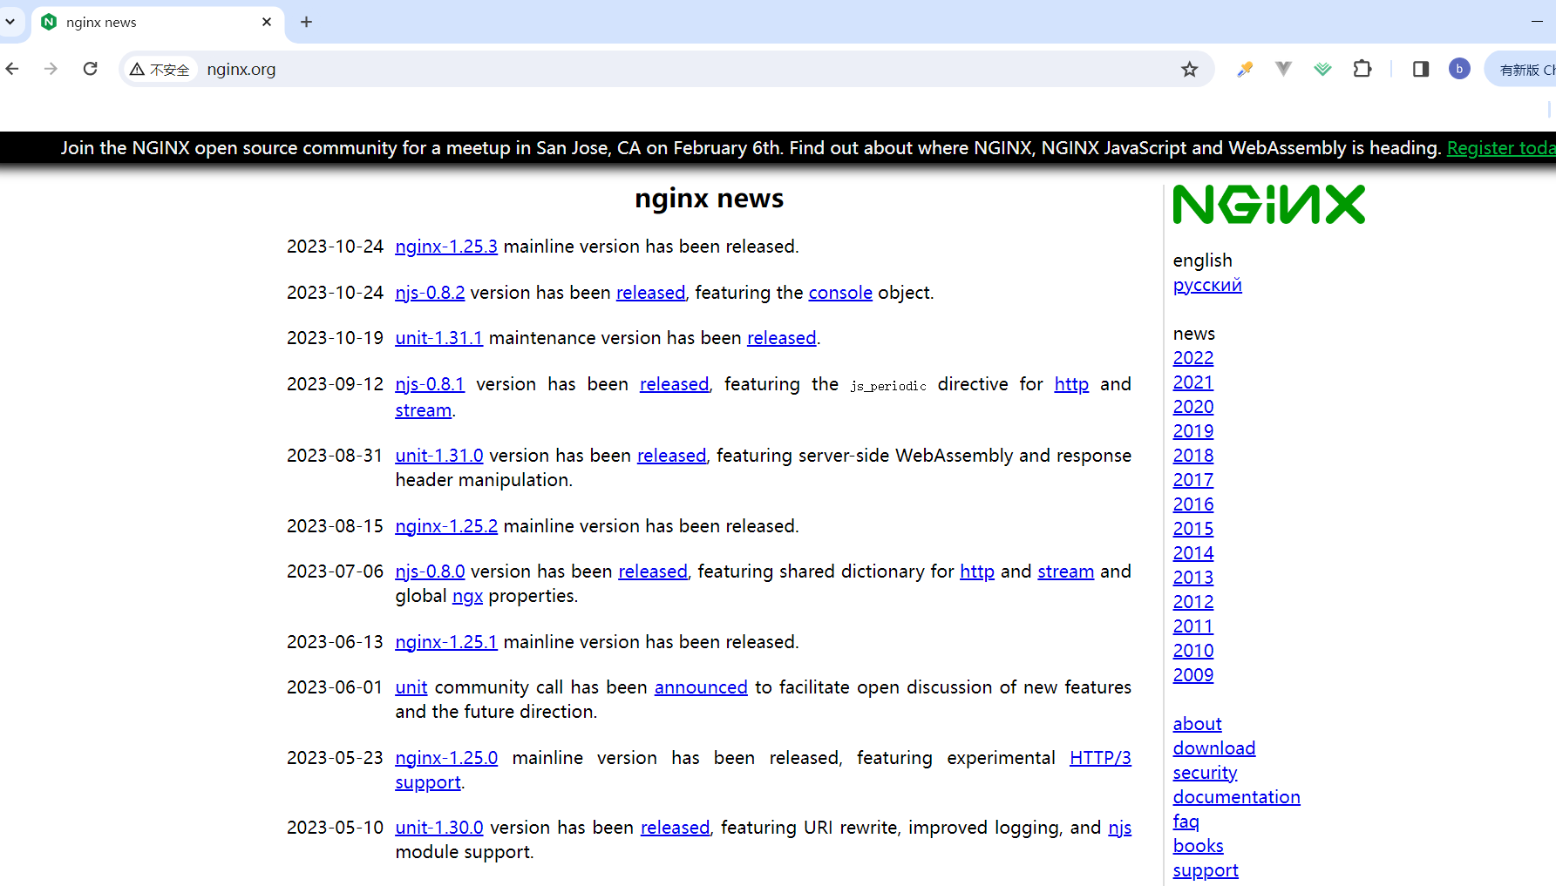
Task: Click the unit link in 2023-06-01 entry
Action: point(411,687)
